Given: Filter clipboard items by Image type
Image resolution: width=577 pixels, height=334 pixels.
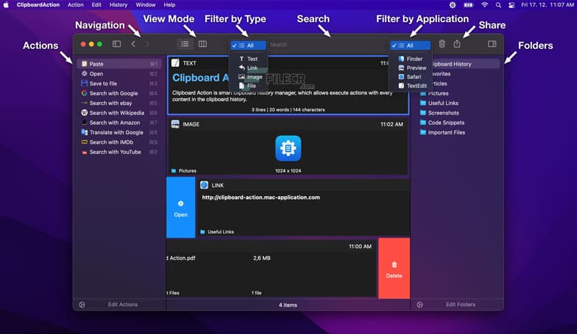Looking at the screenshot, I should pyautogui.click(x=251, y=77).
